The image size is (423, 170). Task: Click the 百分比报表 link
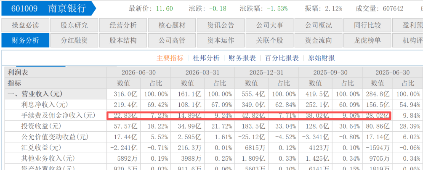[282, 58]
